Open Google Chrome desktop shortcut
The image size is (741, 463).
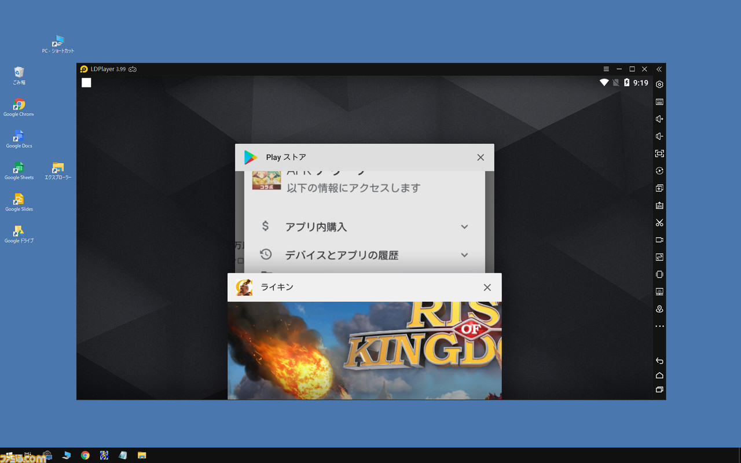pos(19,108)
